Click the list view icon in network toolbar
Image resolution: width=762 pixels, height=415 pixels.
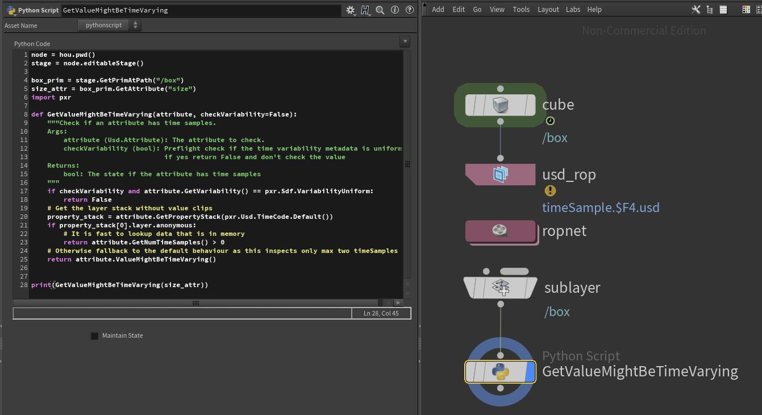coord(723,10)
